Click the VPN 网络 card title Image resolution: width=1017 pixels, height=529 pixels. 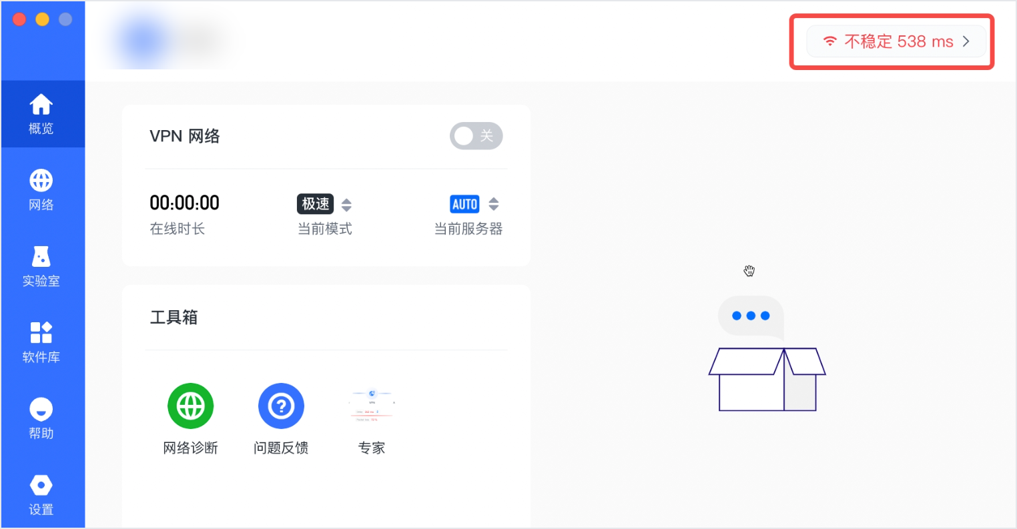click(x=185, y=136)
